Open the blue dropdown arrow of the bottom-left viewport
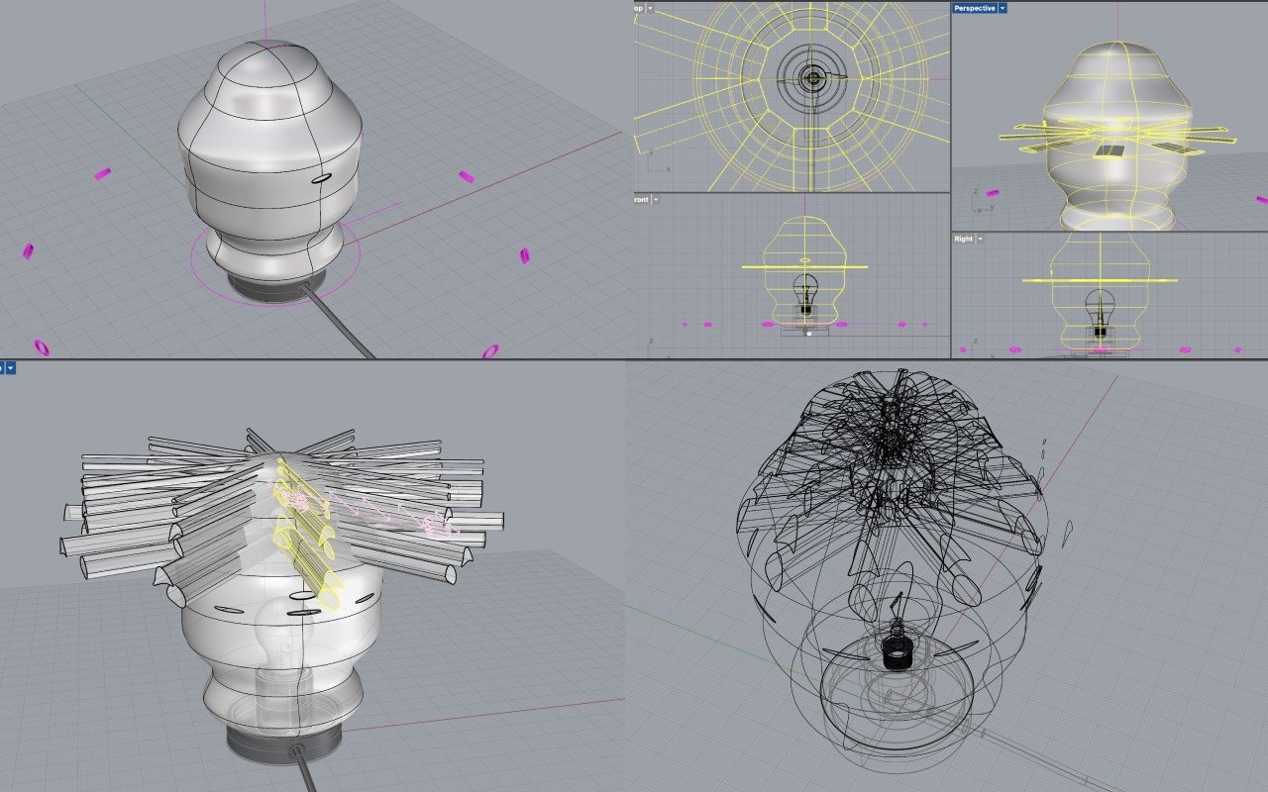 tap(11, 368)
